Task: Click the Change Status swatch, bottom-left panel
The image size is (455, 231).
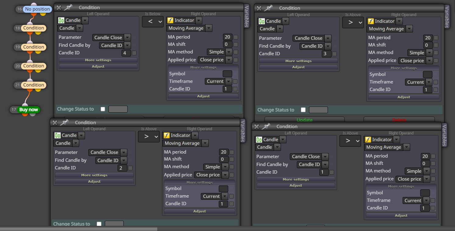Action: [114, 224]
